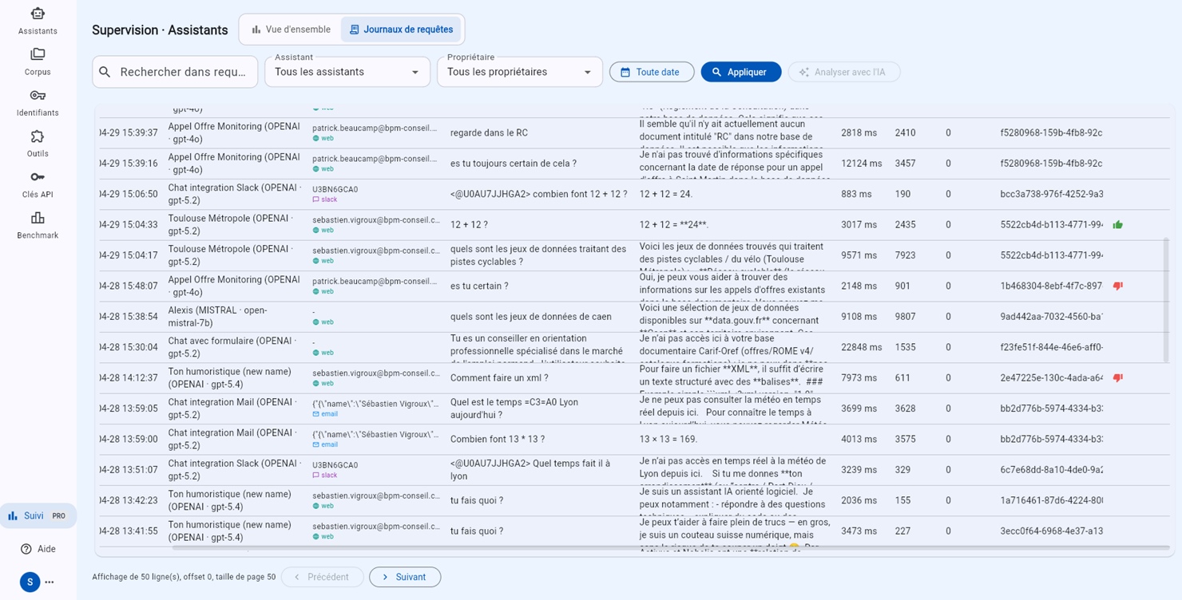Click the thumbs-down on the 14:12:37 row
The width and height of the screenshot is (1182, 600).
pos(1117,378)
